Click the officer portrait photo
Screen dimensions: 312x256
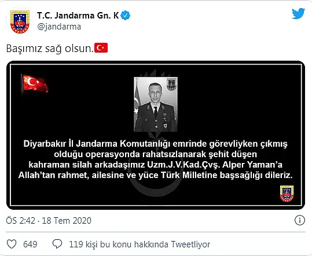pyautogui.click(x=156, y=104)
